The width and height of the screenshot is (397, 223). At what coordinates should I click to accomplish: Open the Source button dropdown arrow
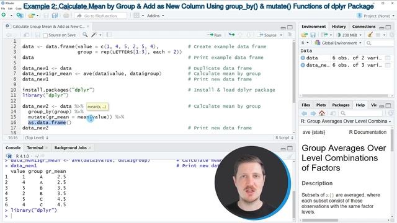[281, 35]
